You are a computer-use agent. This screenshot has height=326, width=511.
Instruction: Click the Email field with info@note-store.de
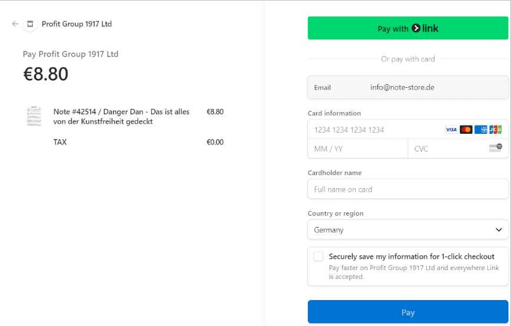tap(407, 87)
